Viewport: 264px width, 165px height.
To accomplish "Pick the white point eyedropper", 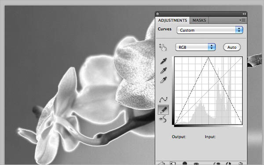I will coord(164,80).
